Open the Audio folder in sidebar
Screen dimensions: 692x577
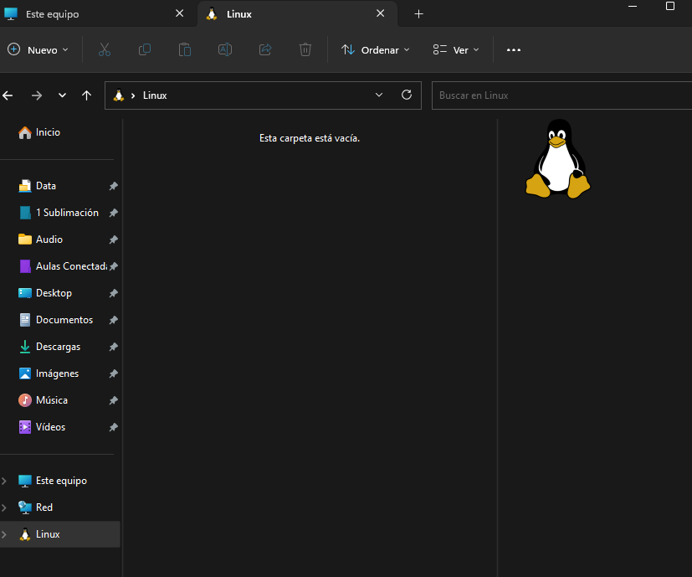click(x=49, y=240)
